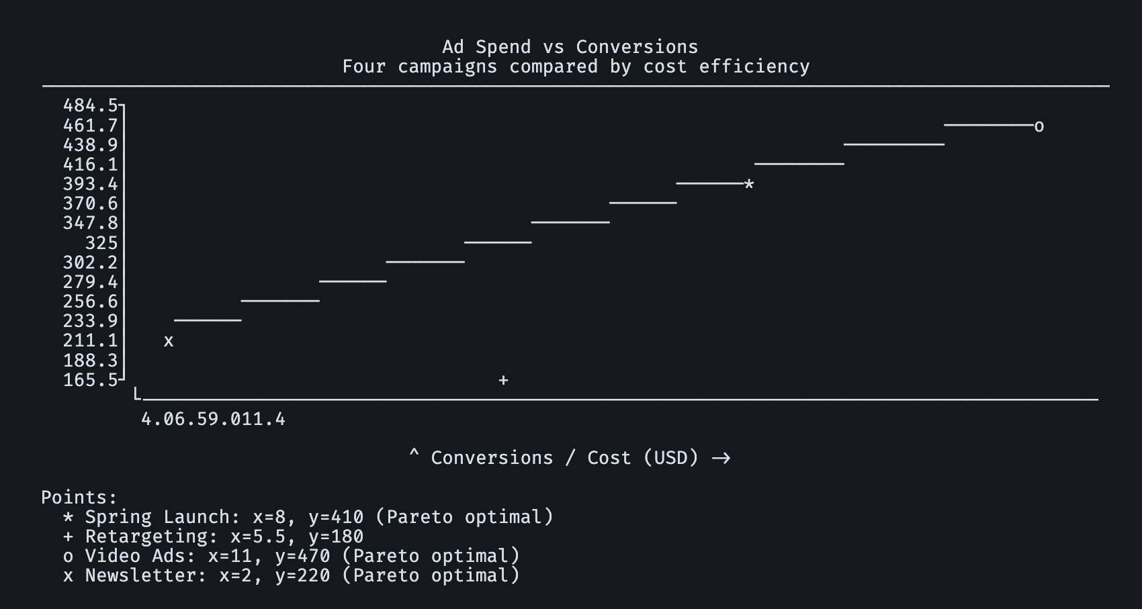Click the "Ad Spend vs Conversions" title
Viewport: 1142px width, 609px height.
570,47
